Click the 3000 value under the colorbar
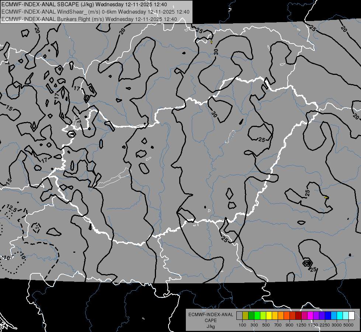 point(337,325)
